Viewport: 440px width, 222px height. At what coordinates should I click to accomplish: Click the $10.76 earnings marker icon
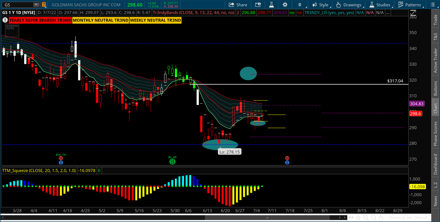tap(61, 158)
